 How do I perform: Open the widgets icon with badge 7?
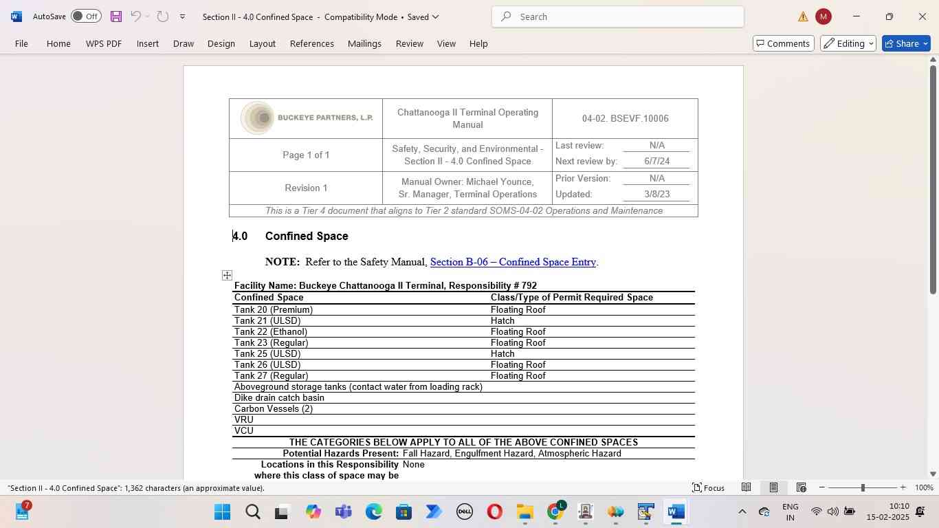(x=22, y=511)
